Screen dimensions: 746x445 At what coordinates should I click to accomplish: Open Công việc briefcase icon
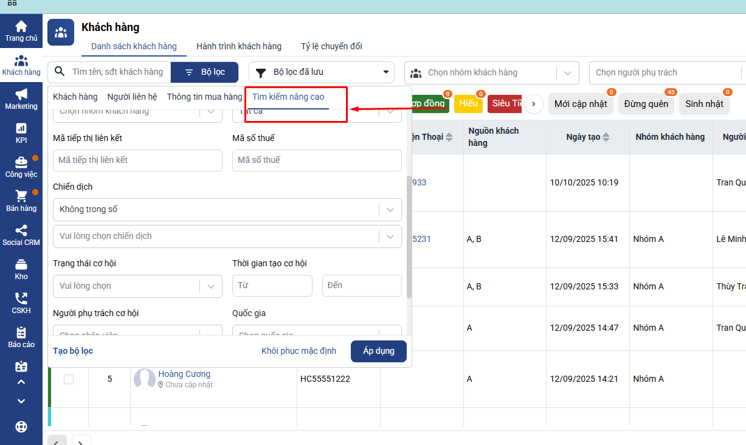[21, 163]
